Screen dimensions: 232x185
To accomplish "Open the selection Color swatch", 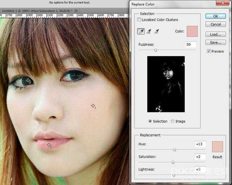I will tap(192, 31).
